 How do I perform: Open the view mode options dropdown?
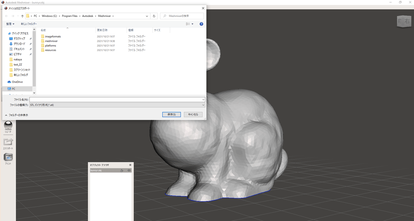(192, 24)
